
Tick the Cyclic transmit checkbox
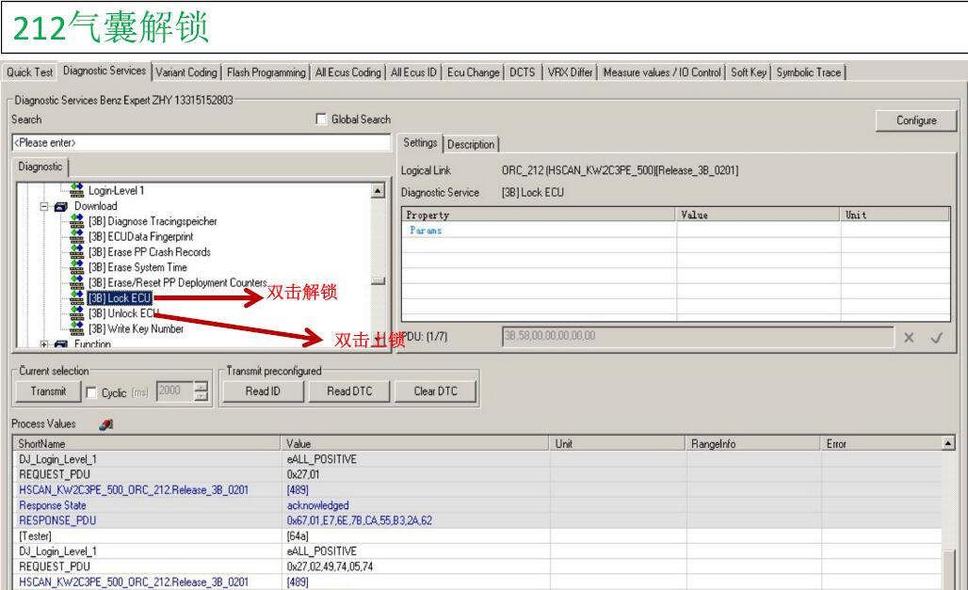[90, 391]
